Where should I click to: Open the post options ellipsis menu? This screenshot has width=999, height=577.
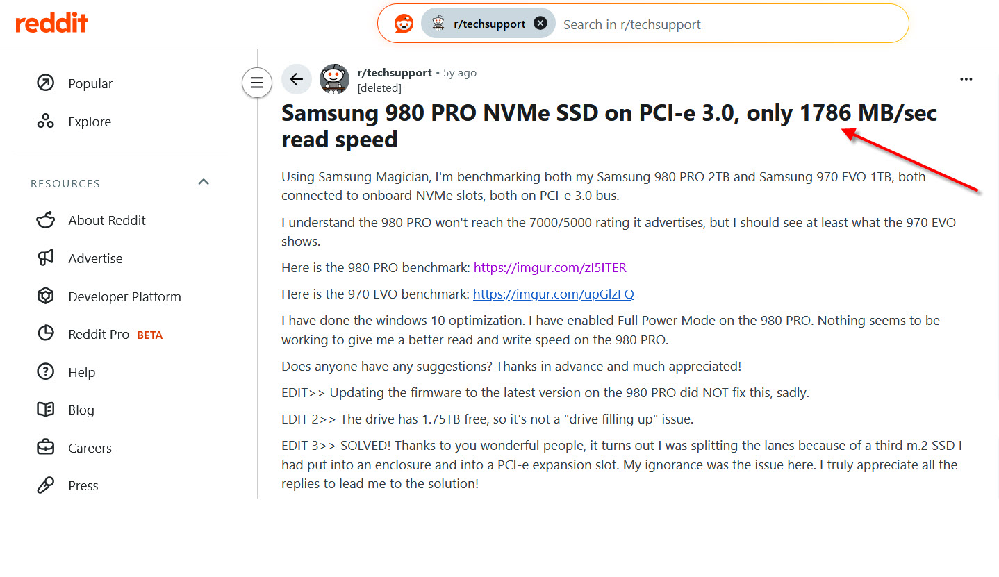point(966,79)
